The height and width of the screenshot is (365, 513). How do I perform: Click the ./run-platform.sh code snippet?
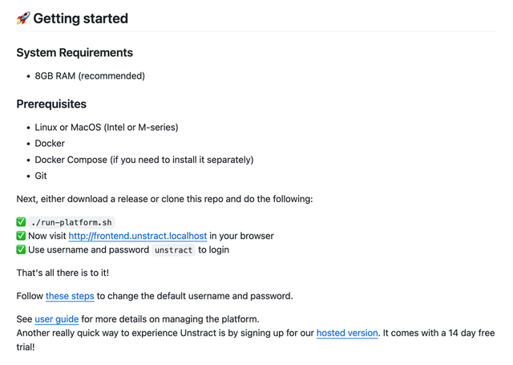click(x=72, y=222)
